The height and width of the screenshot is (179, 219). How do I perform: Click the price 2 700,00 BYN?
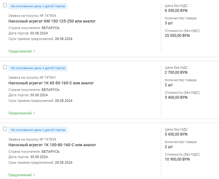[x=176, y=72]
